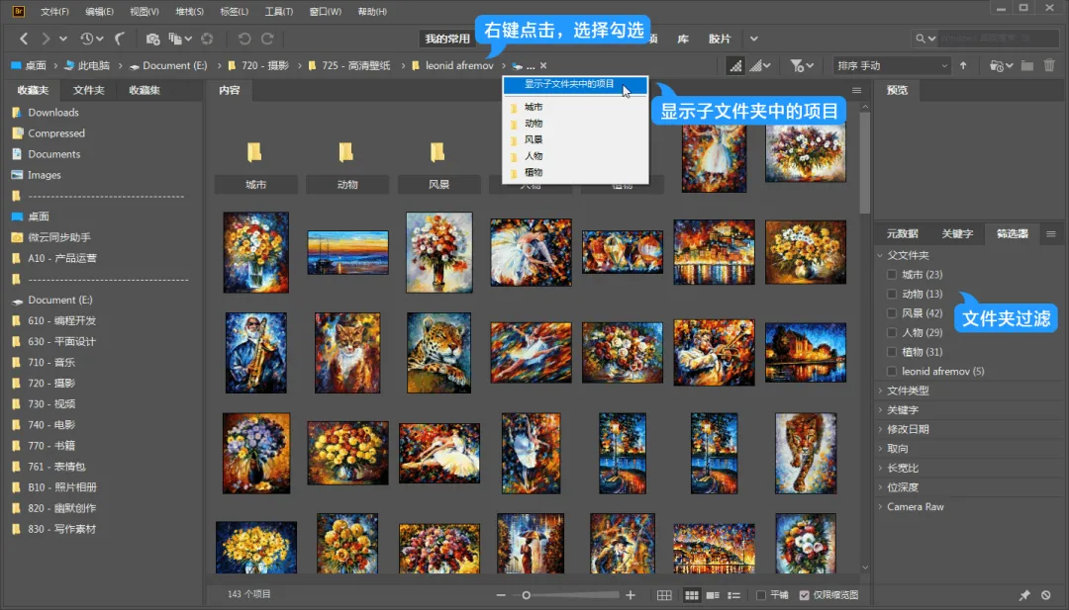Click the browse quickly thumbnail quality icon
This screenshot has width=1069, height=610.
[734, 66]
